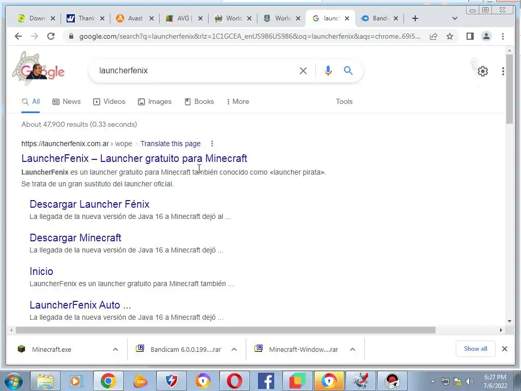Click the volume speaker tray icon
The height and width of the screenshot is (391, 521).
point(469,381)
